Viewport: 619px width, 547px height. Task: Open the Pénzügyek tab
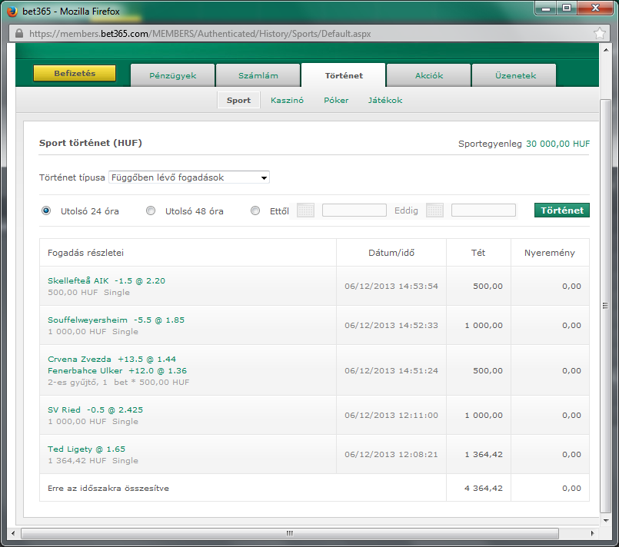(x=172, y=75)
